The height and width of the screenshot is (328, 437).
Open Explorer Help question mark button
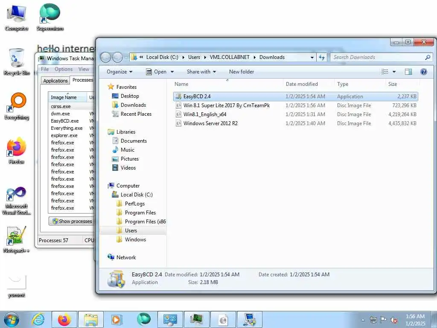(x=424, y=72)
